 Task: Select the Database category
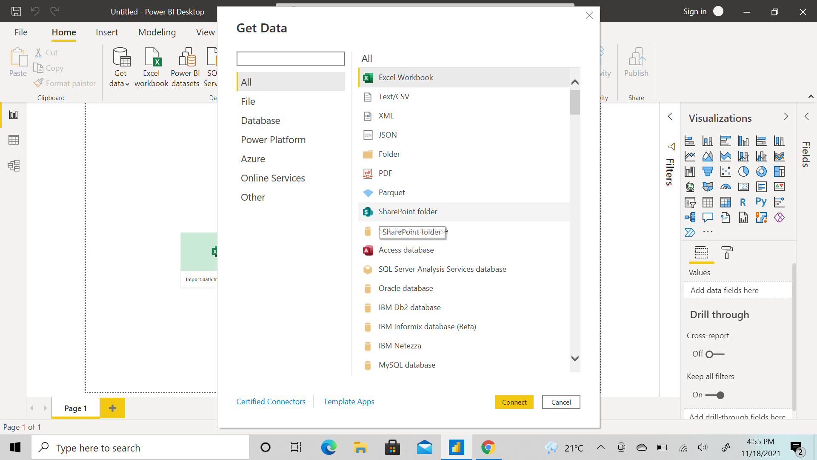(260, 121)
